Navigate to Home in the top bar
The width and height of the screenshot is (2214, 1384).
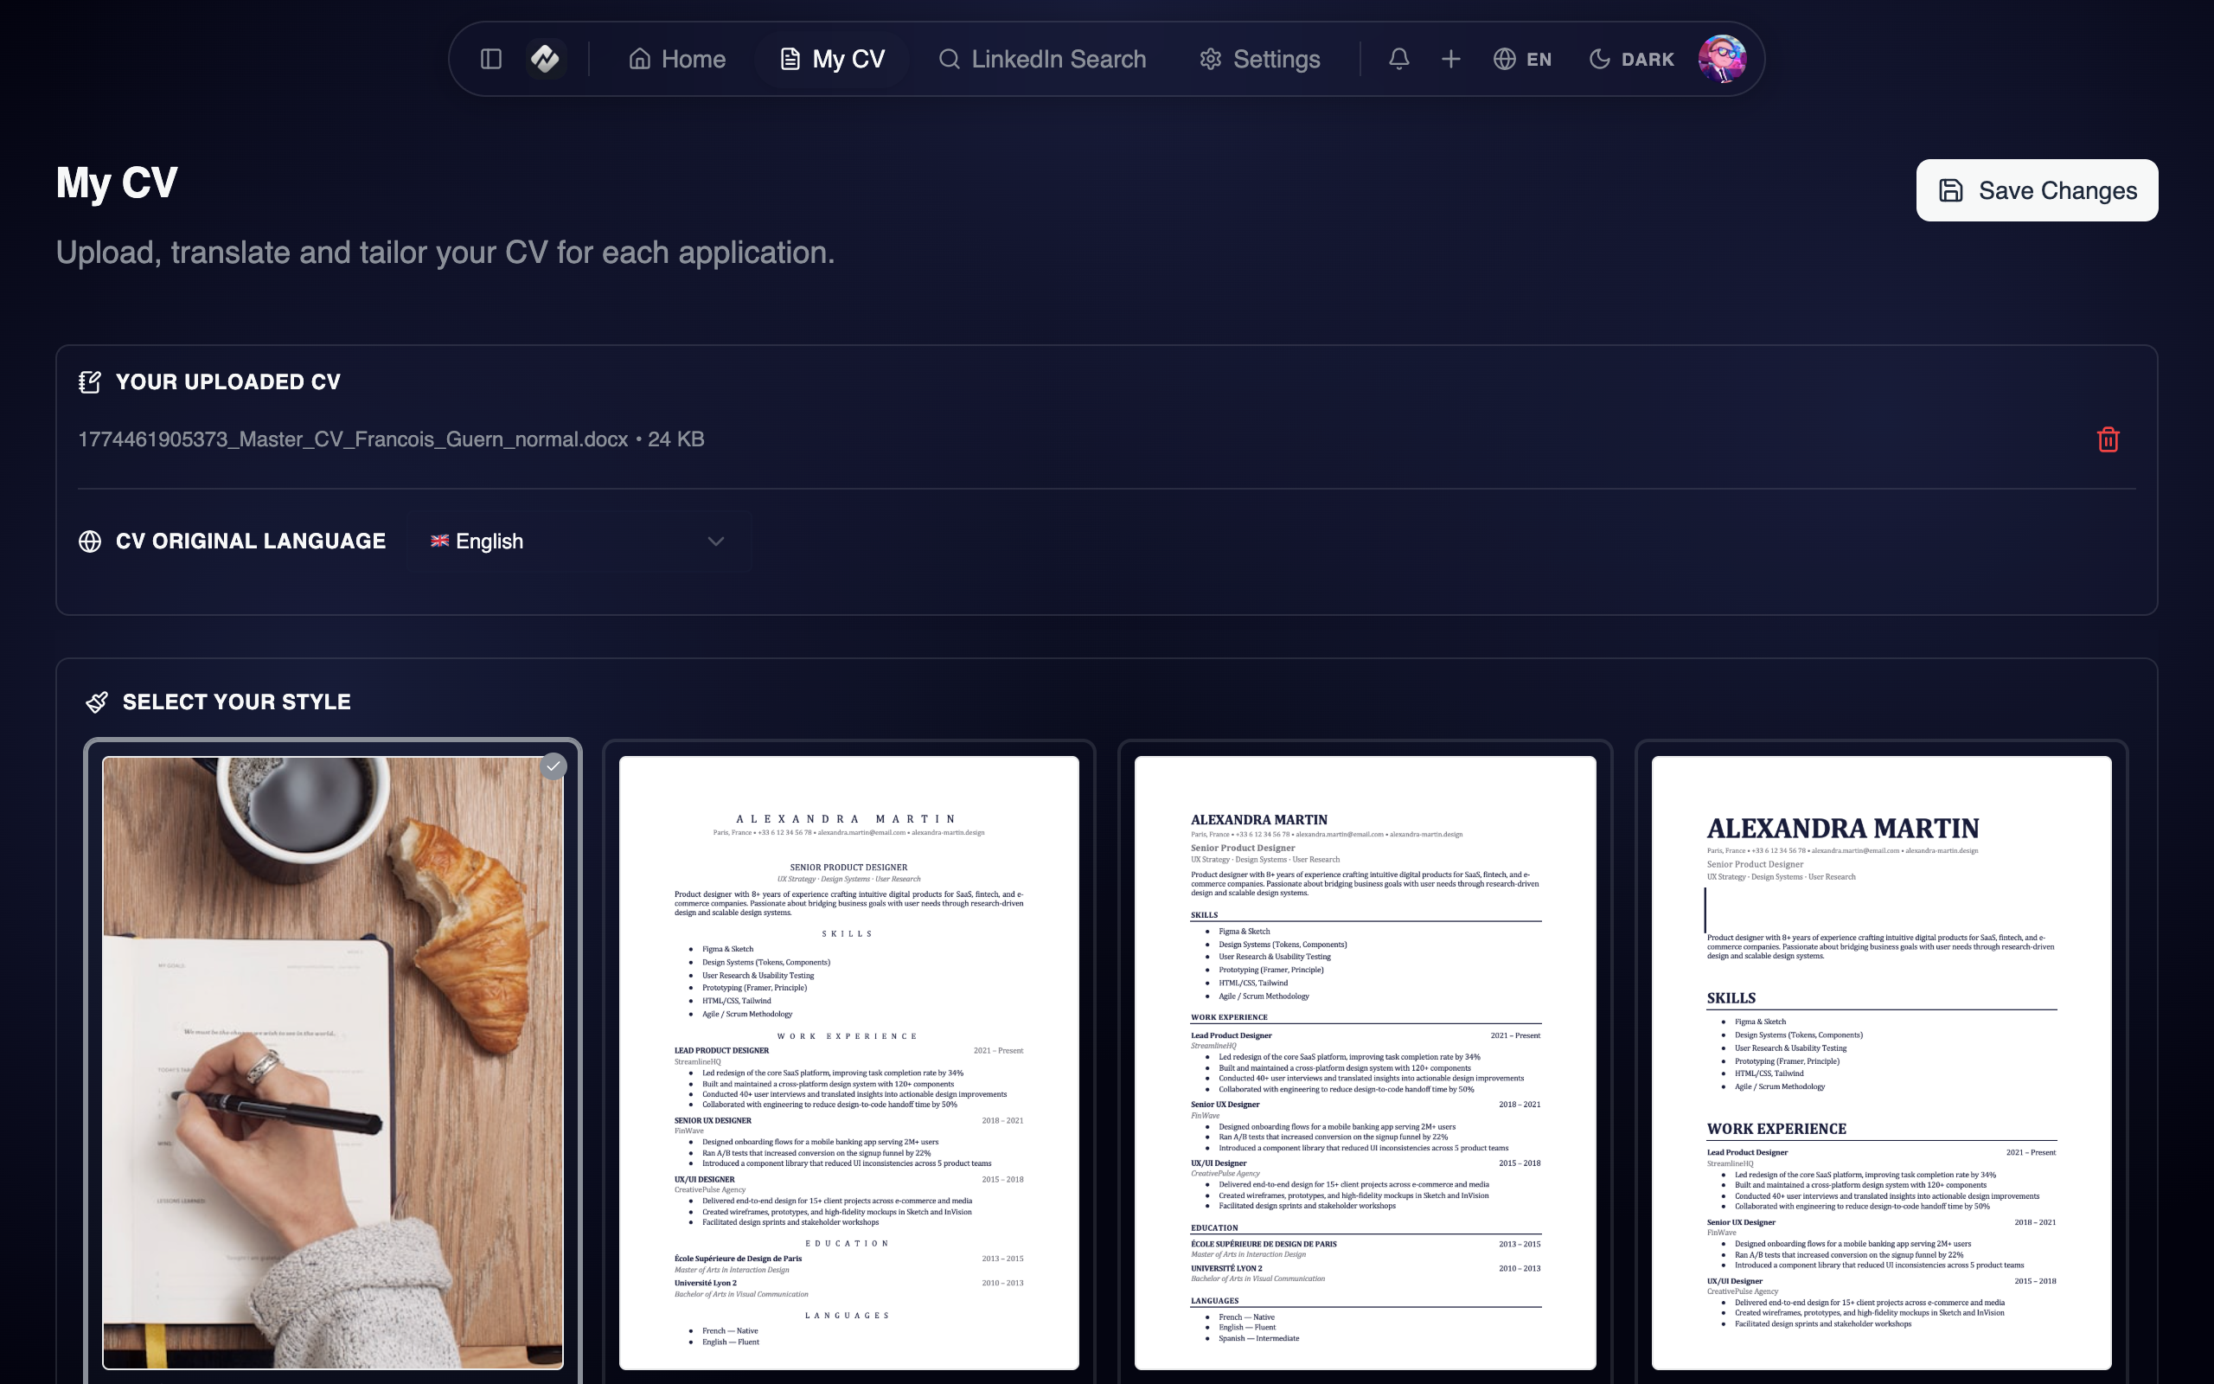[x=676, y=58]
